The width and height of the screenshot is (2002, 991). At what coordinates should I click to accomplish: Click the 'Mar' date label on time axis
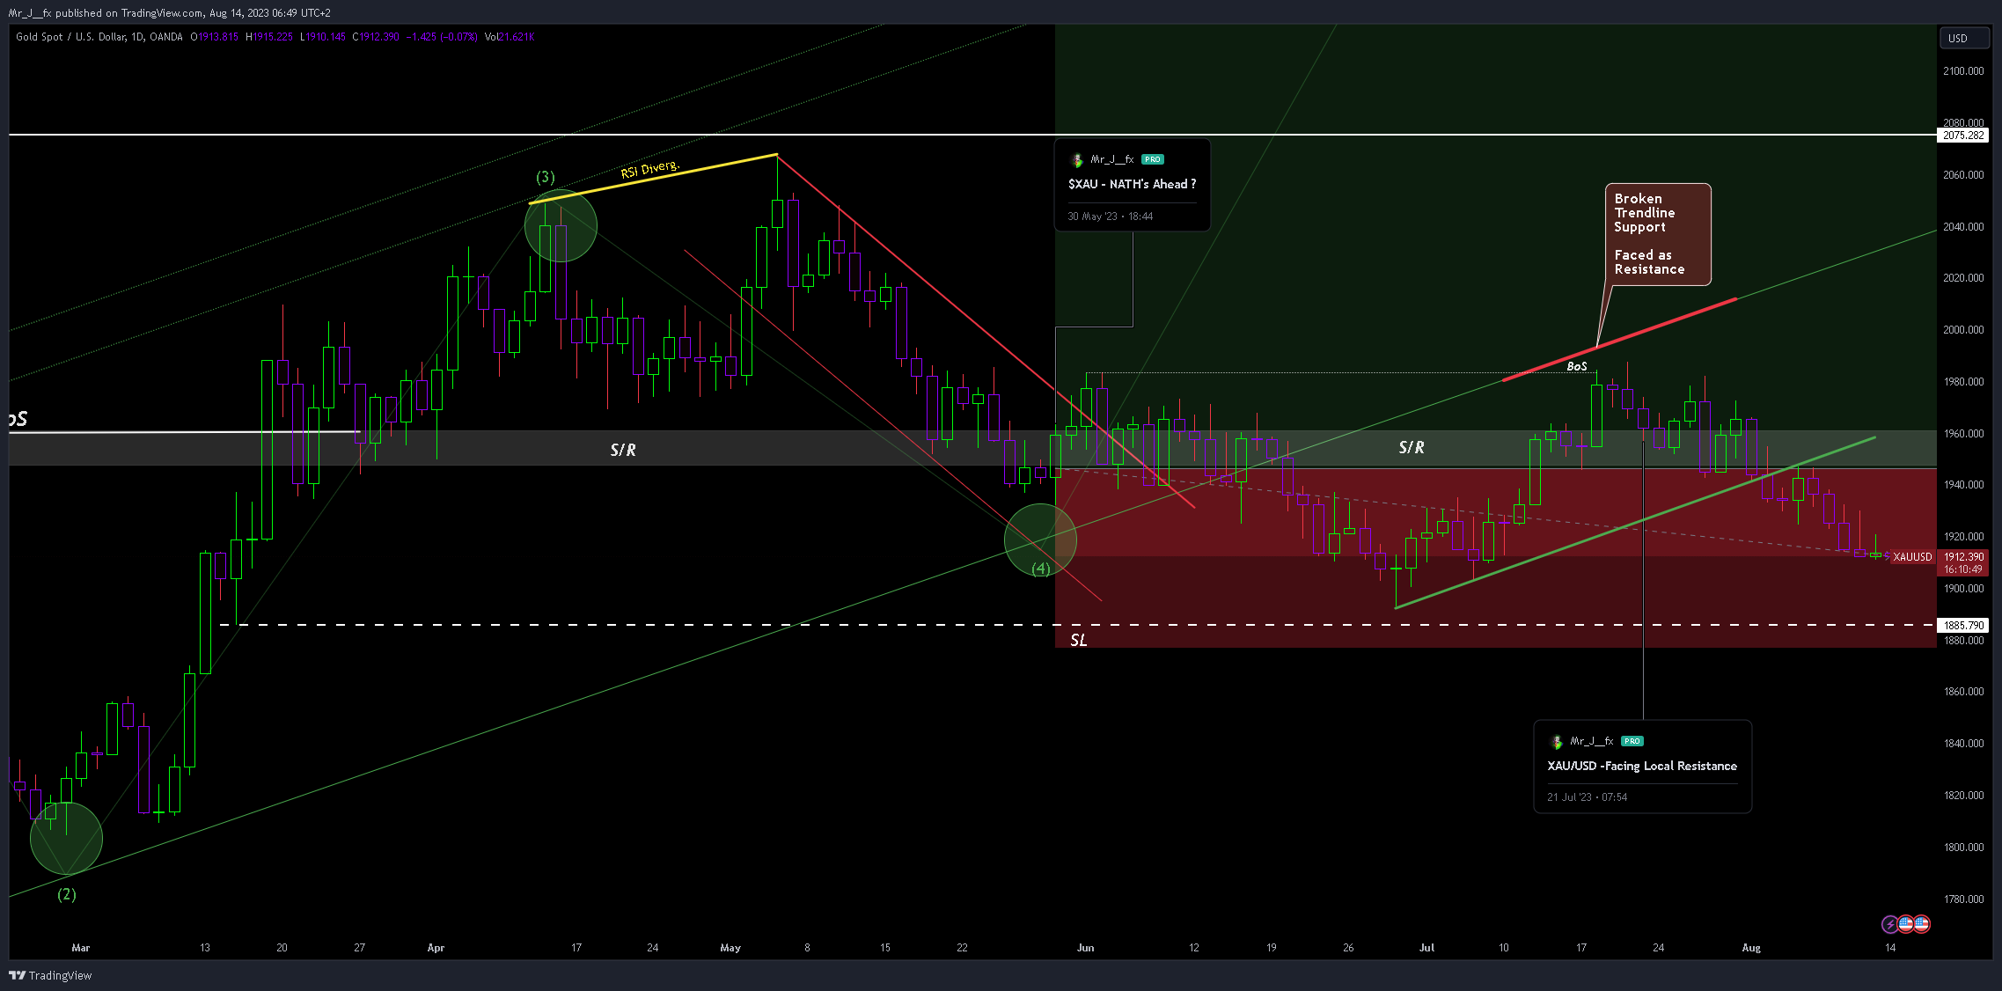81,948
